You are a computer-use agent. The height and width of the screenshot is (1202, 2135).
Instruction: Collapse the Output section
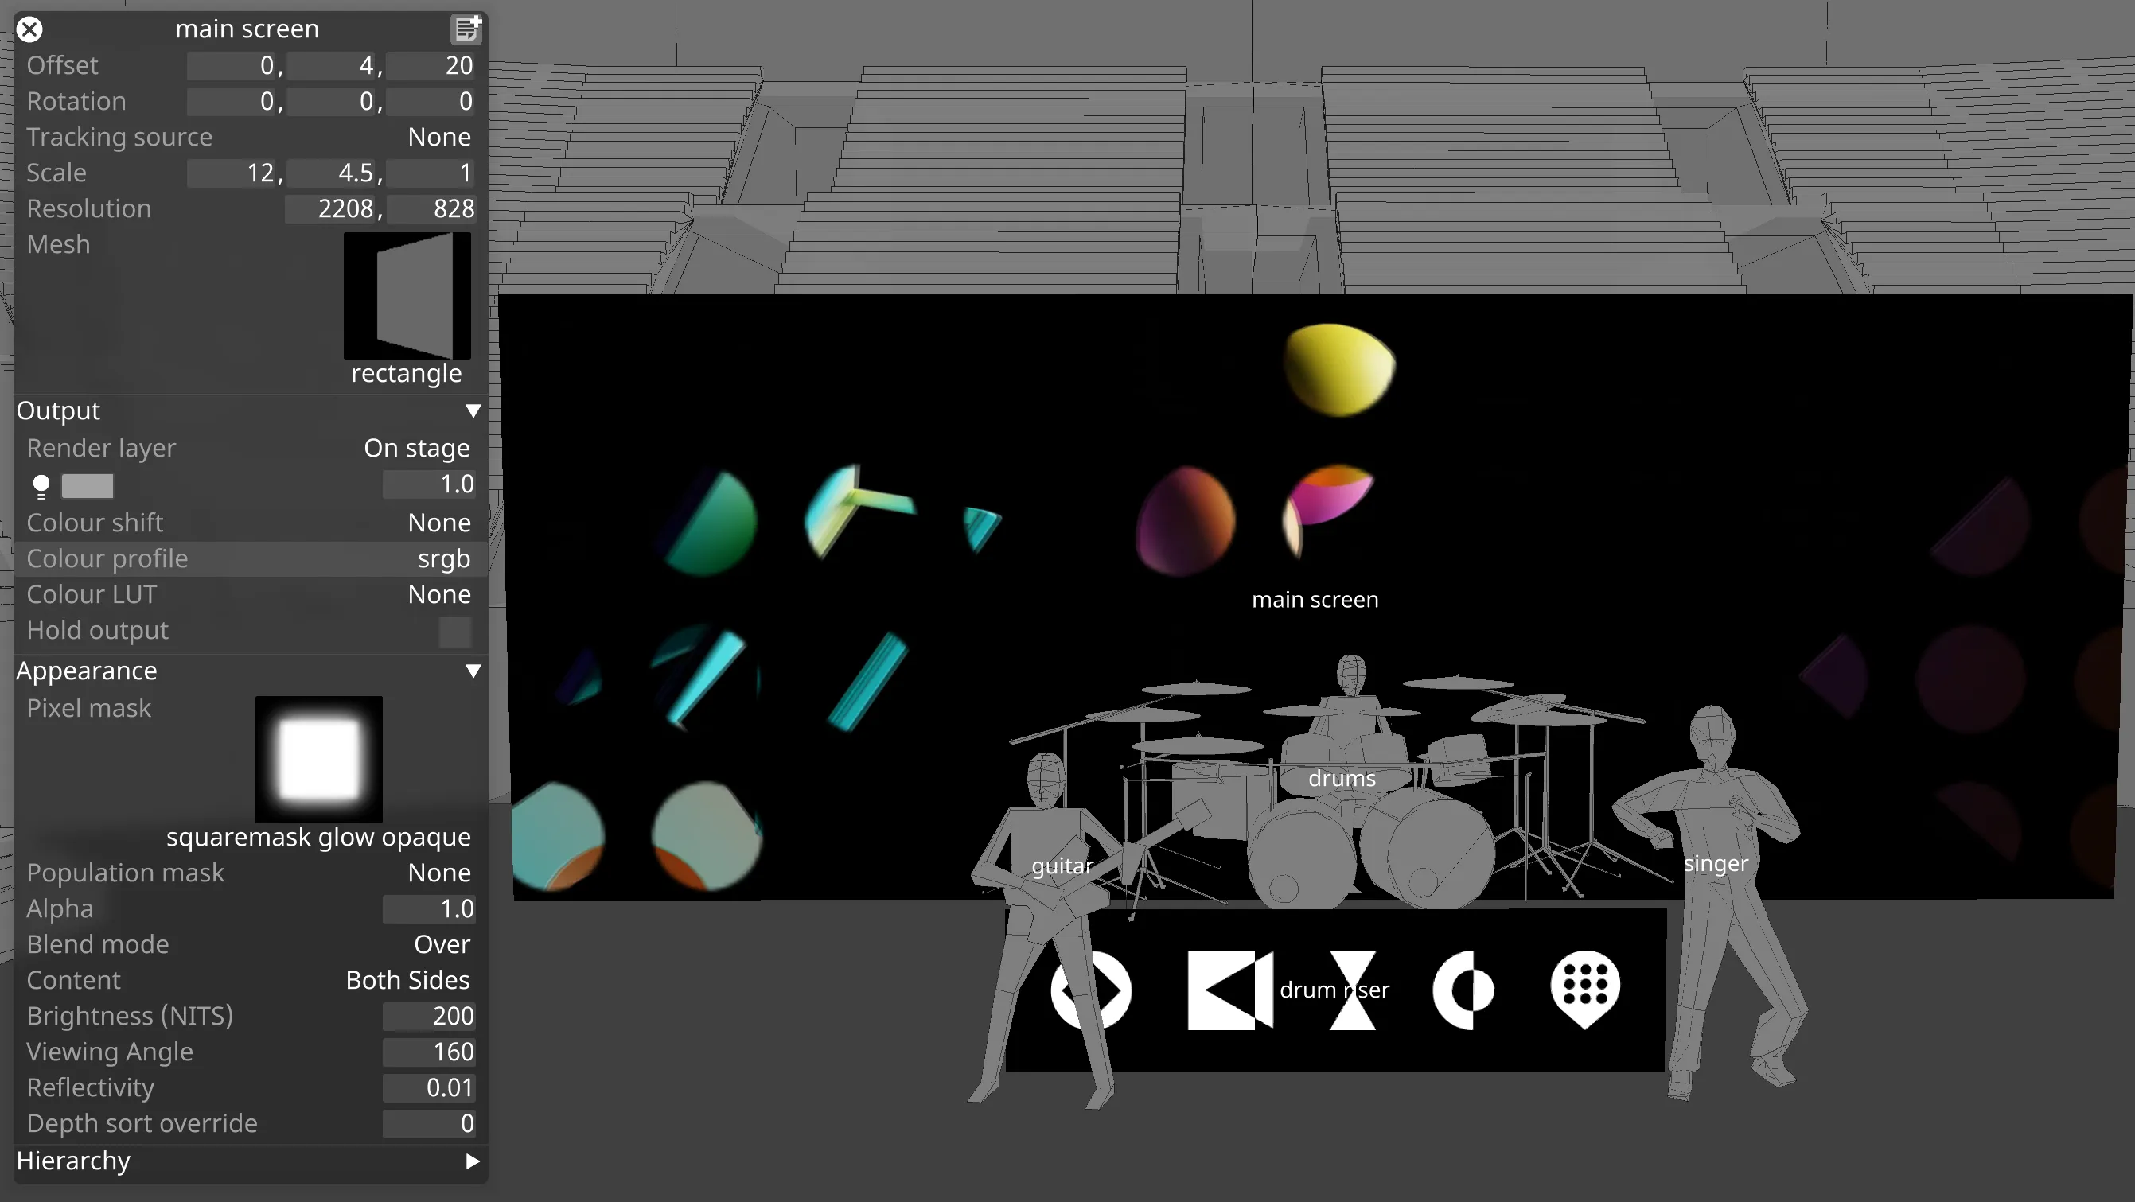click(473, 411)
